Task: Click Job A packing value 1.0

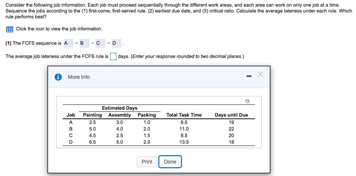Action: (x=147, y=122)
